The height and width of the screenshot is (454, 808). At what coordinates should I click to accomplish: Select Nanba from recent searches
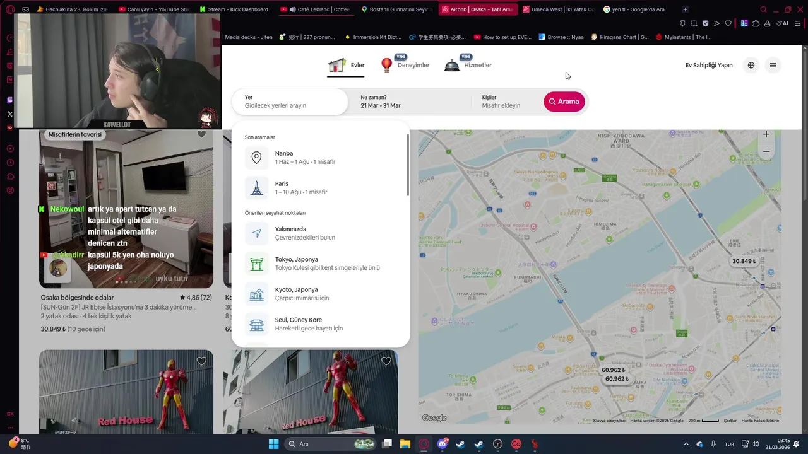tap(321, 158)
